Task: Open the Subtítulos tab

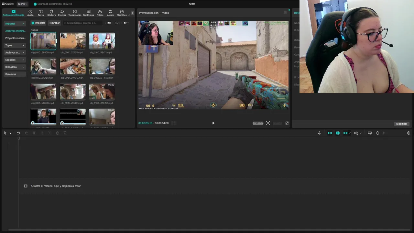Action: 88,13
